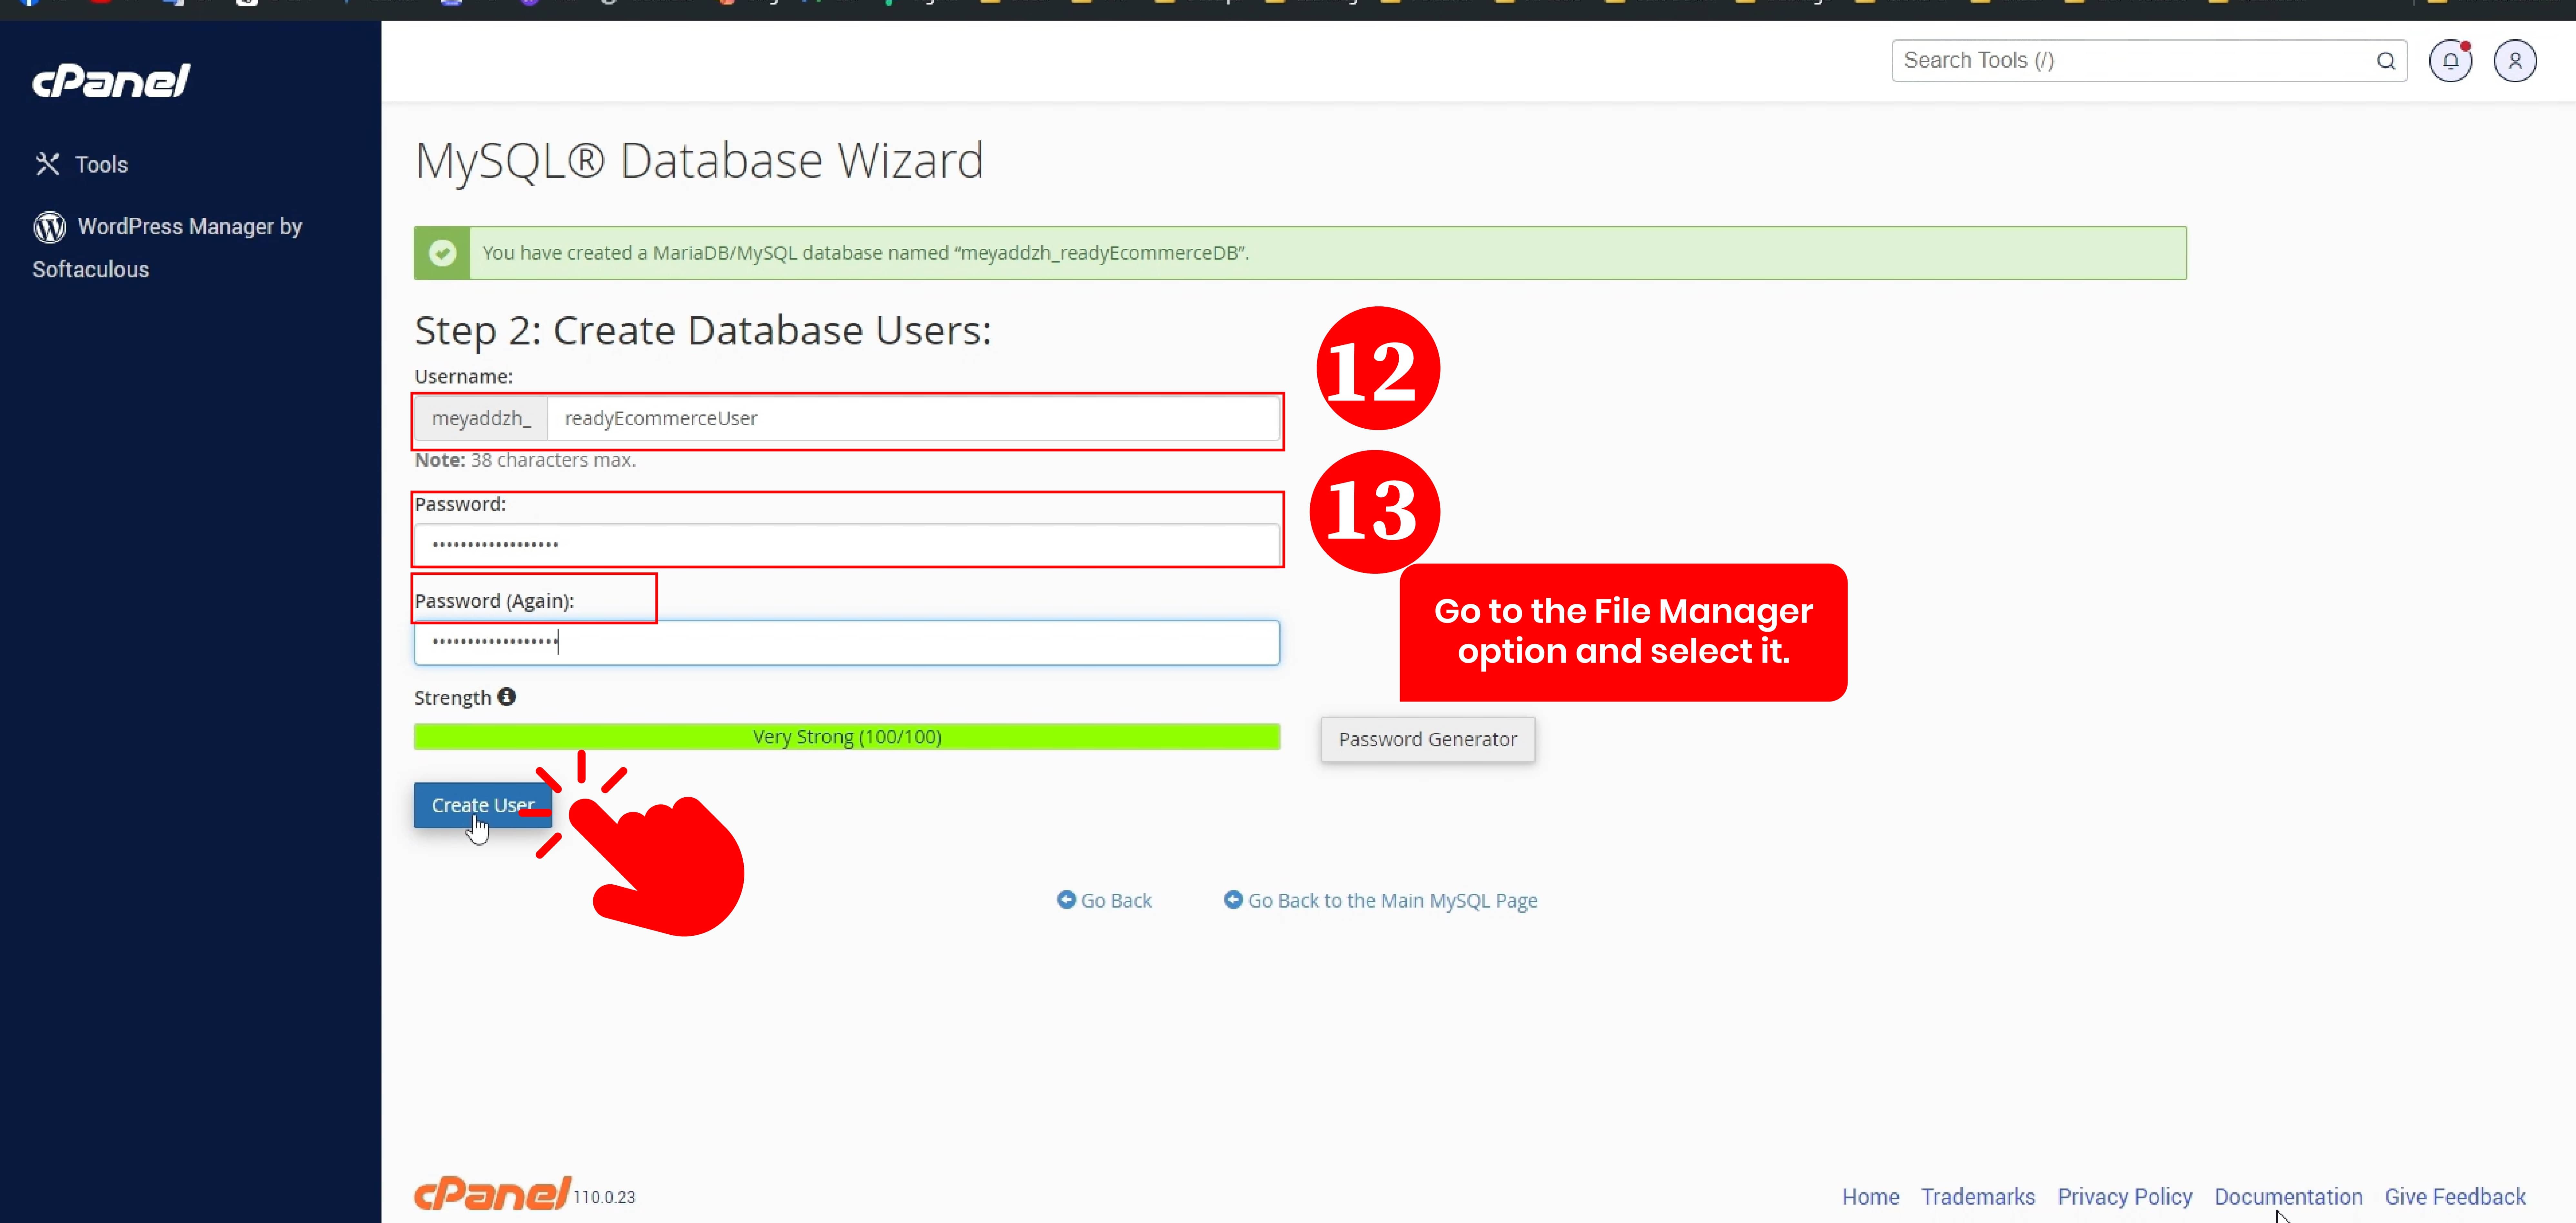Image resolution: width=2576 pixels, height=1223 pixels.
Task: Click the search magnifier icon
Action: (2385, 61)
